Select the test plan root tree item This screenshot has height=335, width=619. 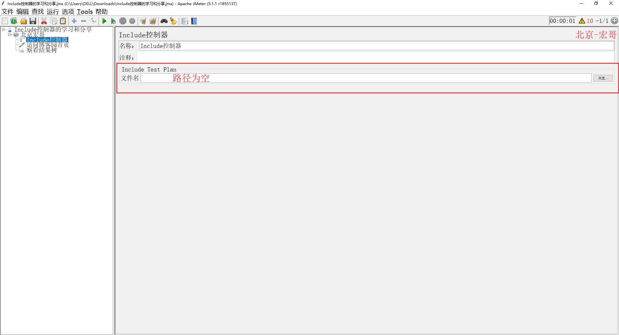point(53,29)
